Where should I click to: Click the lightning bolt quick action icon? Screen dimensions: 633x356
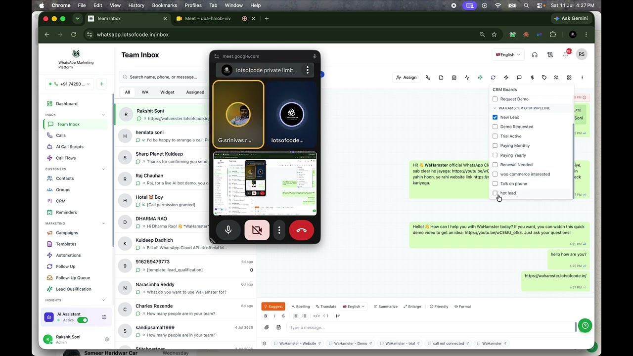pos(506,78)
